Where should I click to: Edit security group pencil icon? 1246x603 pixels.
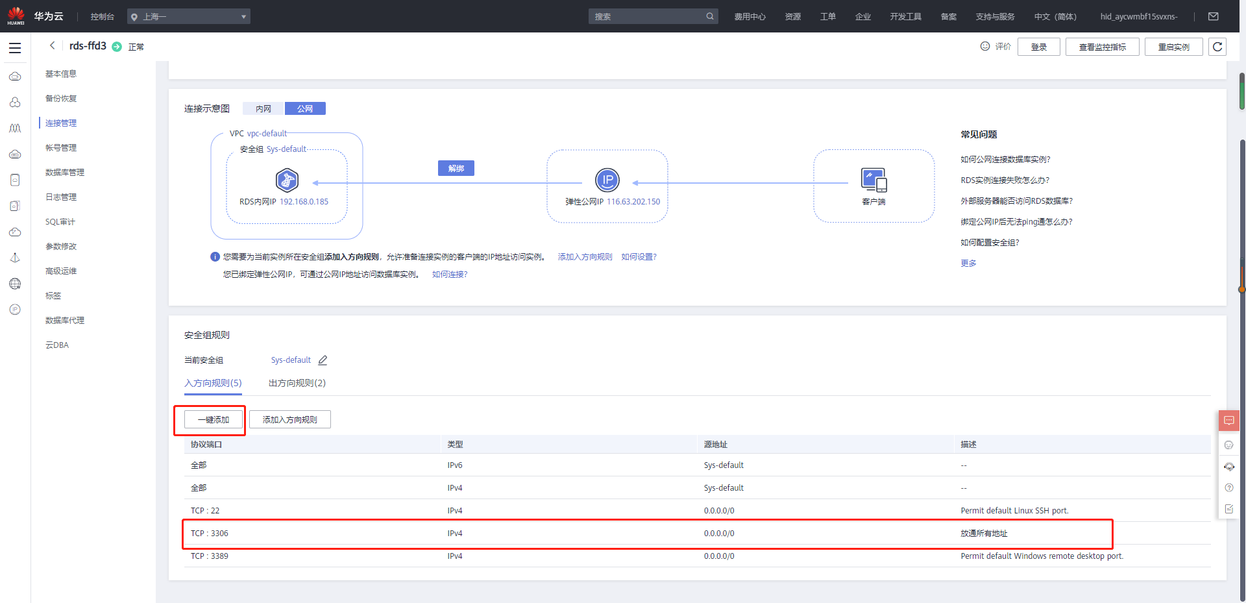pyautogui.click(x=323, y=360)
